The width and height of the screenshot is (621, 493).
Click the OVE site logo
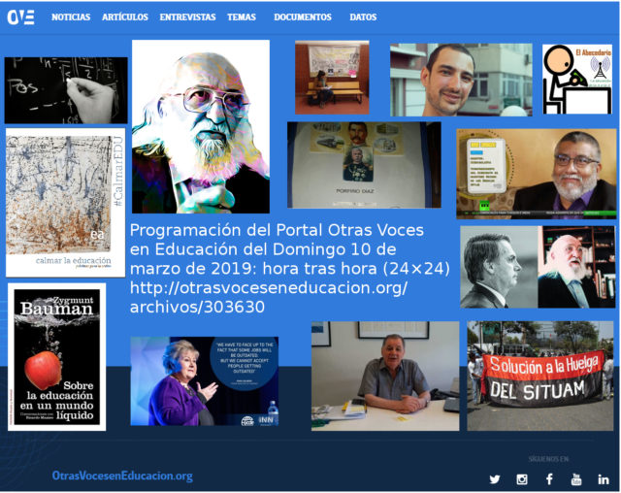pyautogui.click(x=21, y=16)
